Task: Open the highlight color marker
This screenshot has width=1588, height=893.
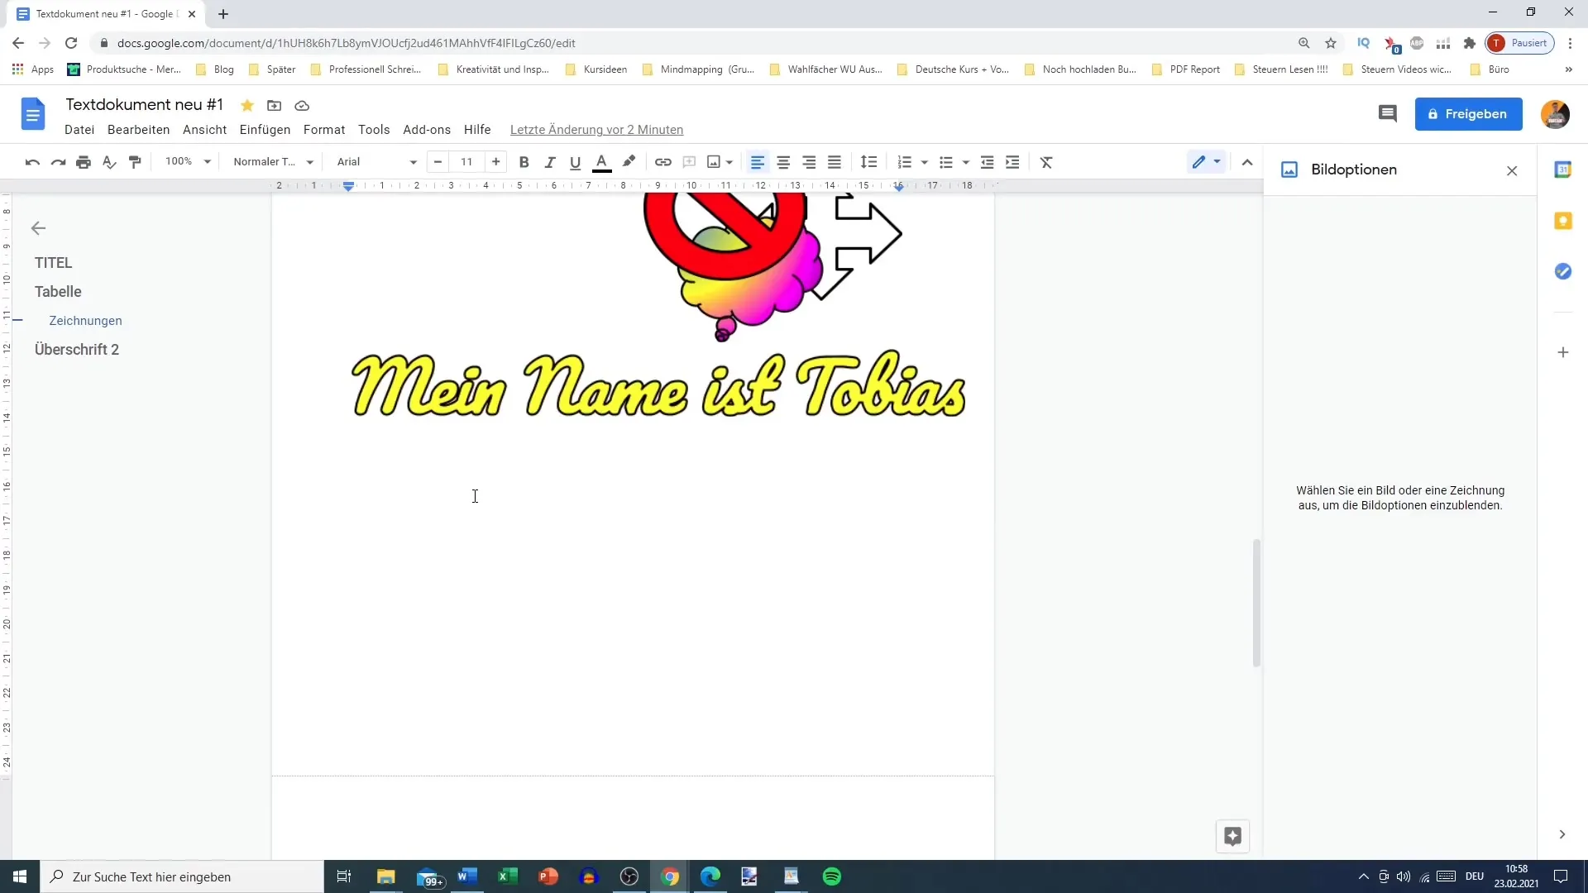Action: coord(629,162)
